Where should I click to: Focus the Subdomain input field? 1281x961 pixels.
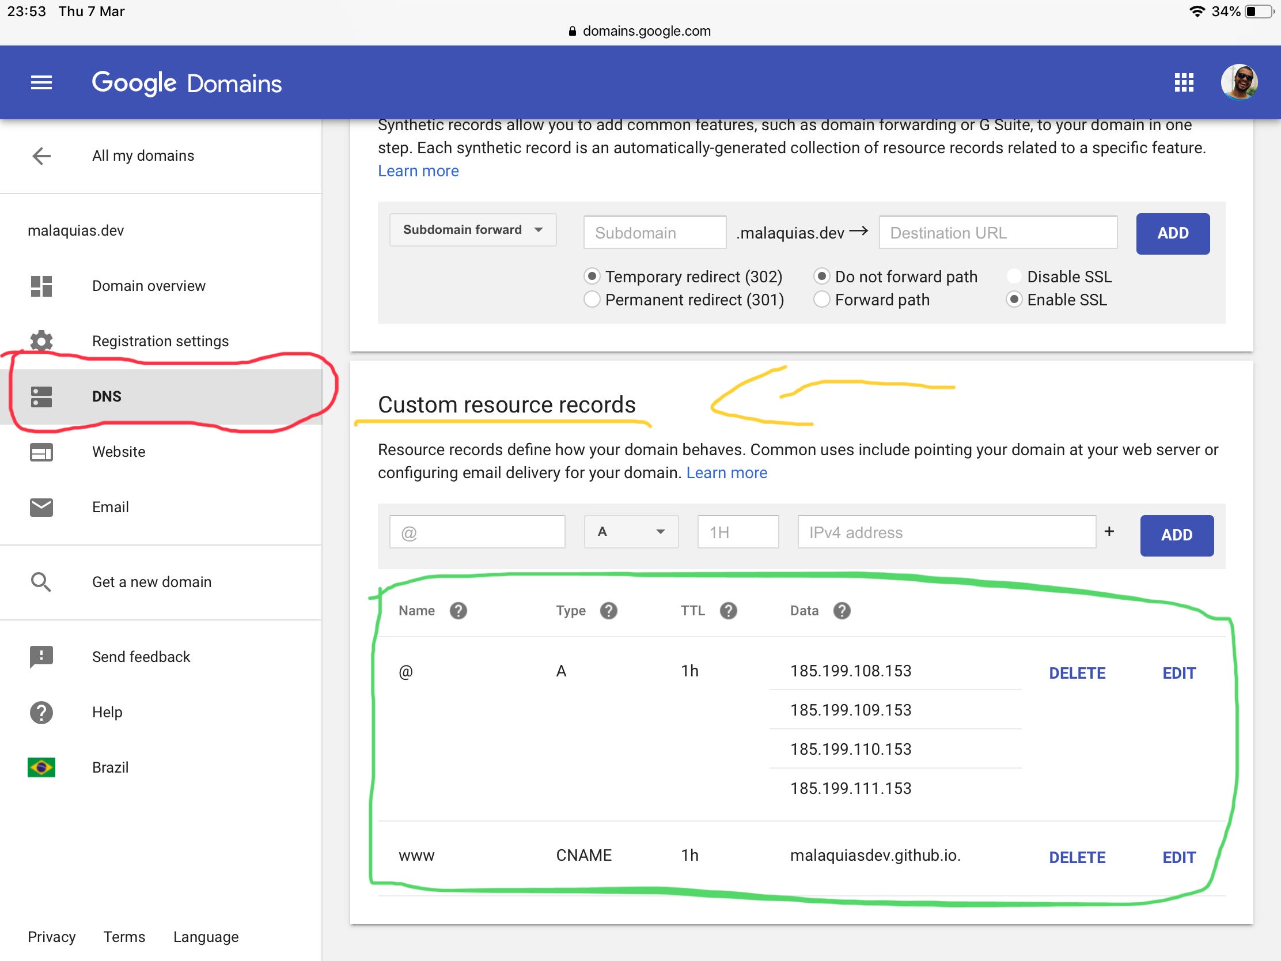click(655, 232)
